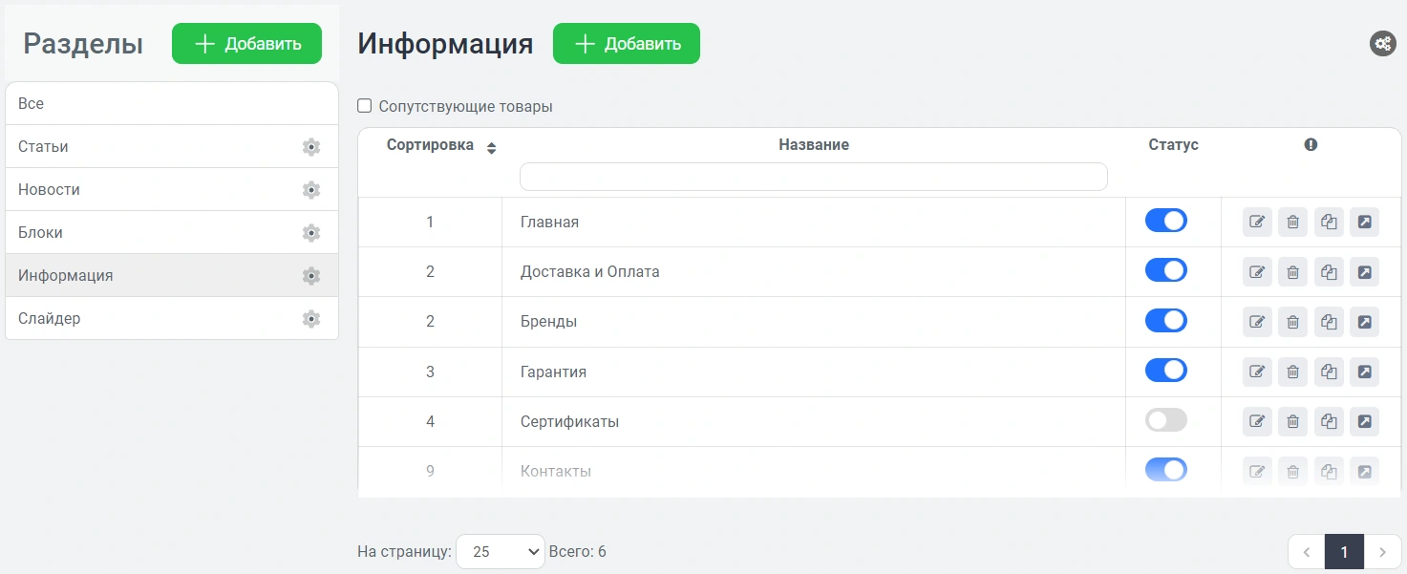Disable the Главная status toggle
Screen dimensions: 1407x574
coord(1165,222)
